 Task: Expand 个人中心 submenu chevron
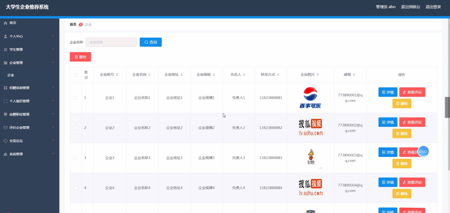coord(53,36)
